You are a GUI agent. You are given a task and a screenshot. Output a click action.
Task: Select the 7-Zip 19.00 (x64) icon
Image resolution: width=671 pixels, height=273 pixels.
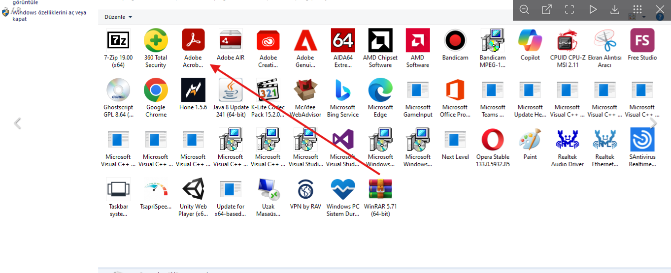pyautogui.click(x=118, y=40)
